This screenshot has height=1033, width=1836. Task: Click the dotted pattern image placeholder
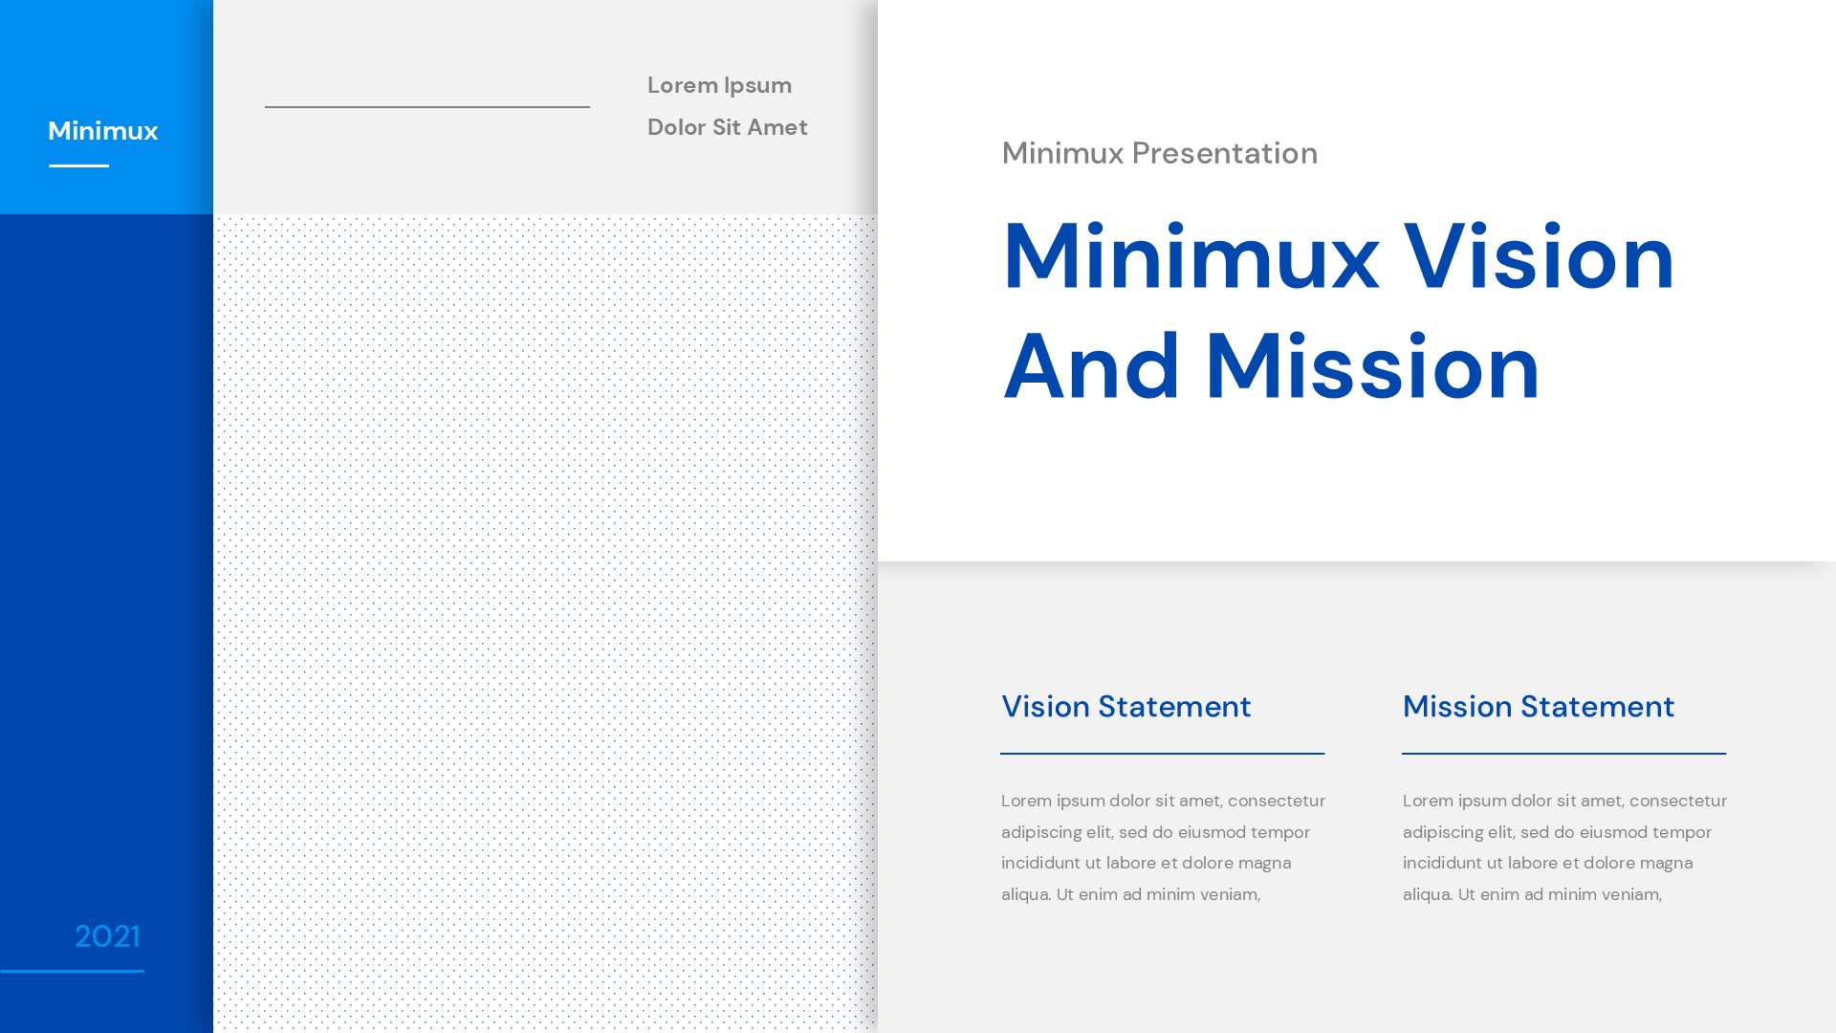pos(545,622)
